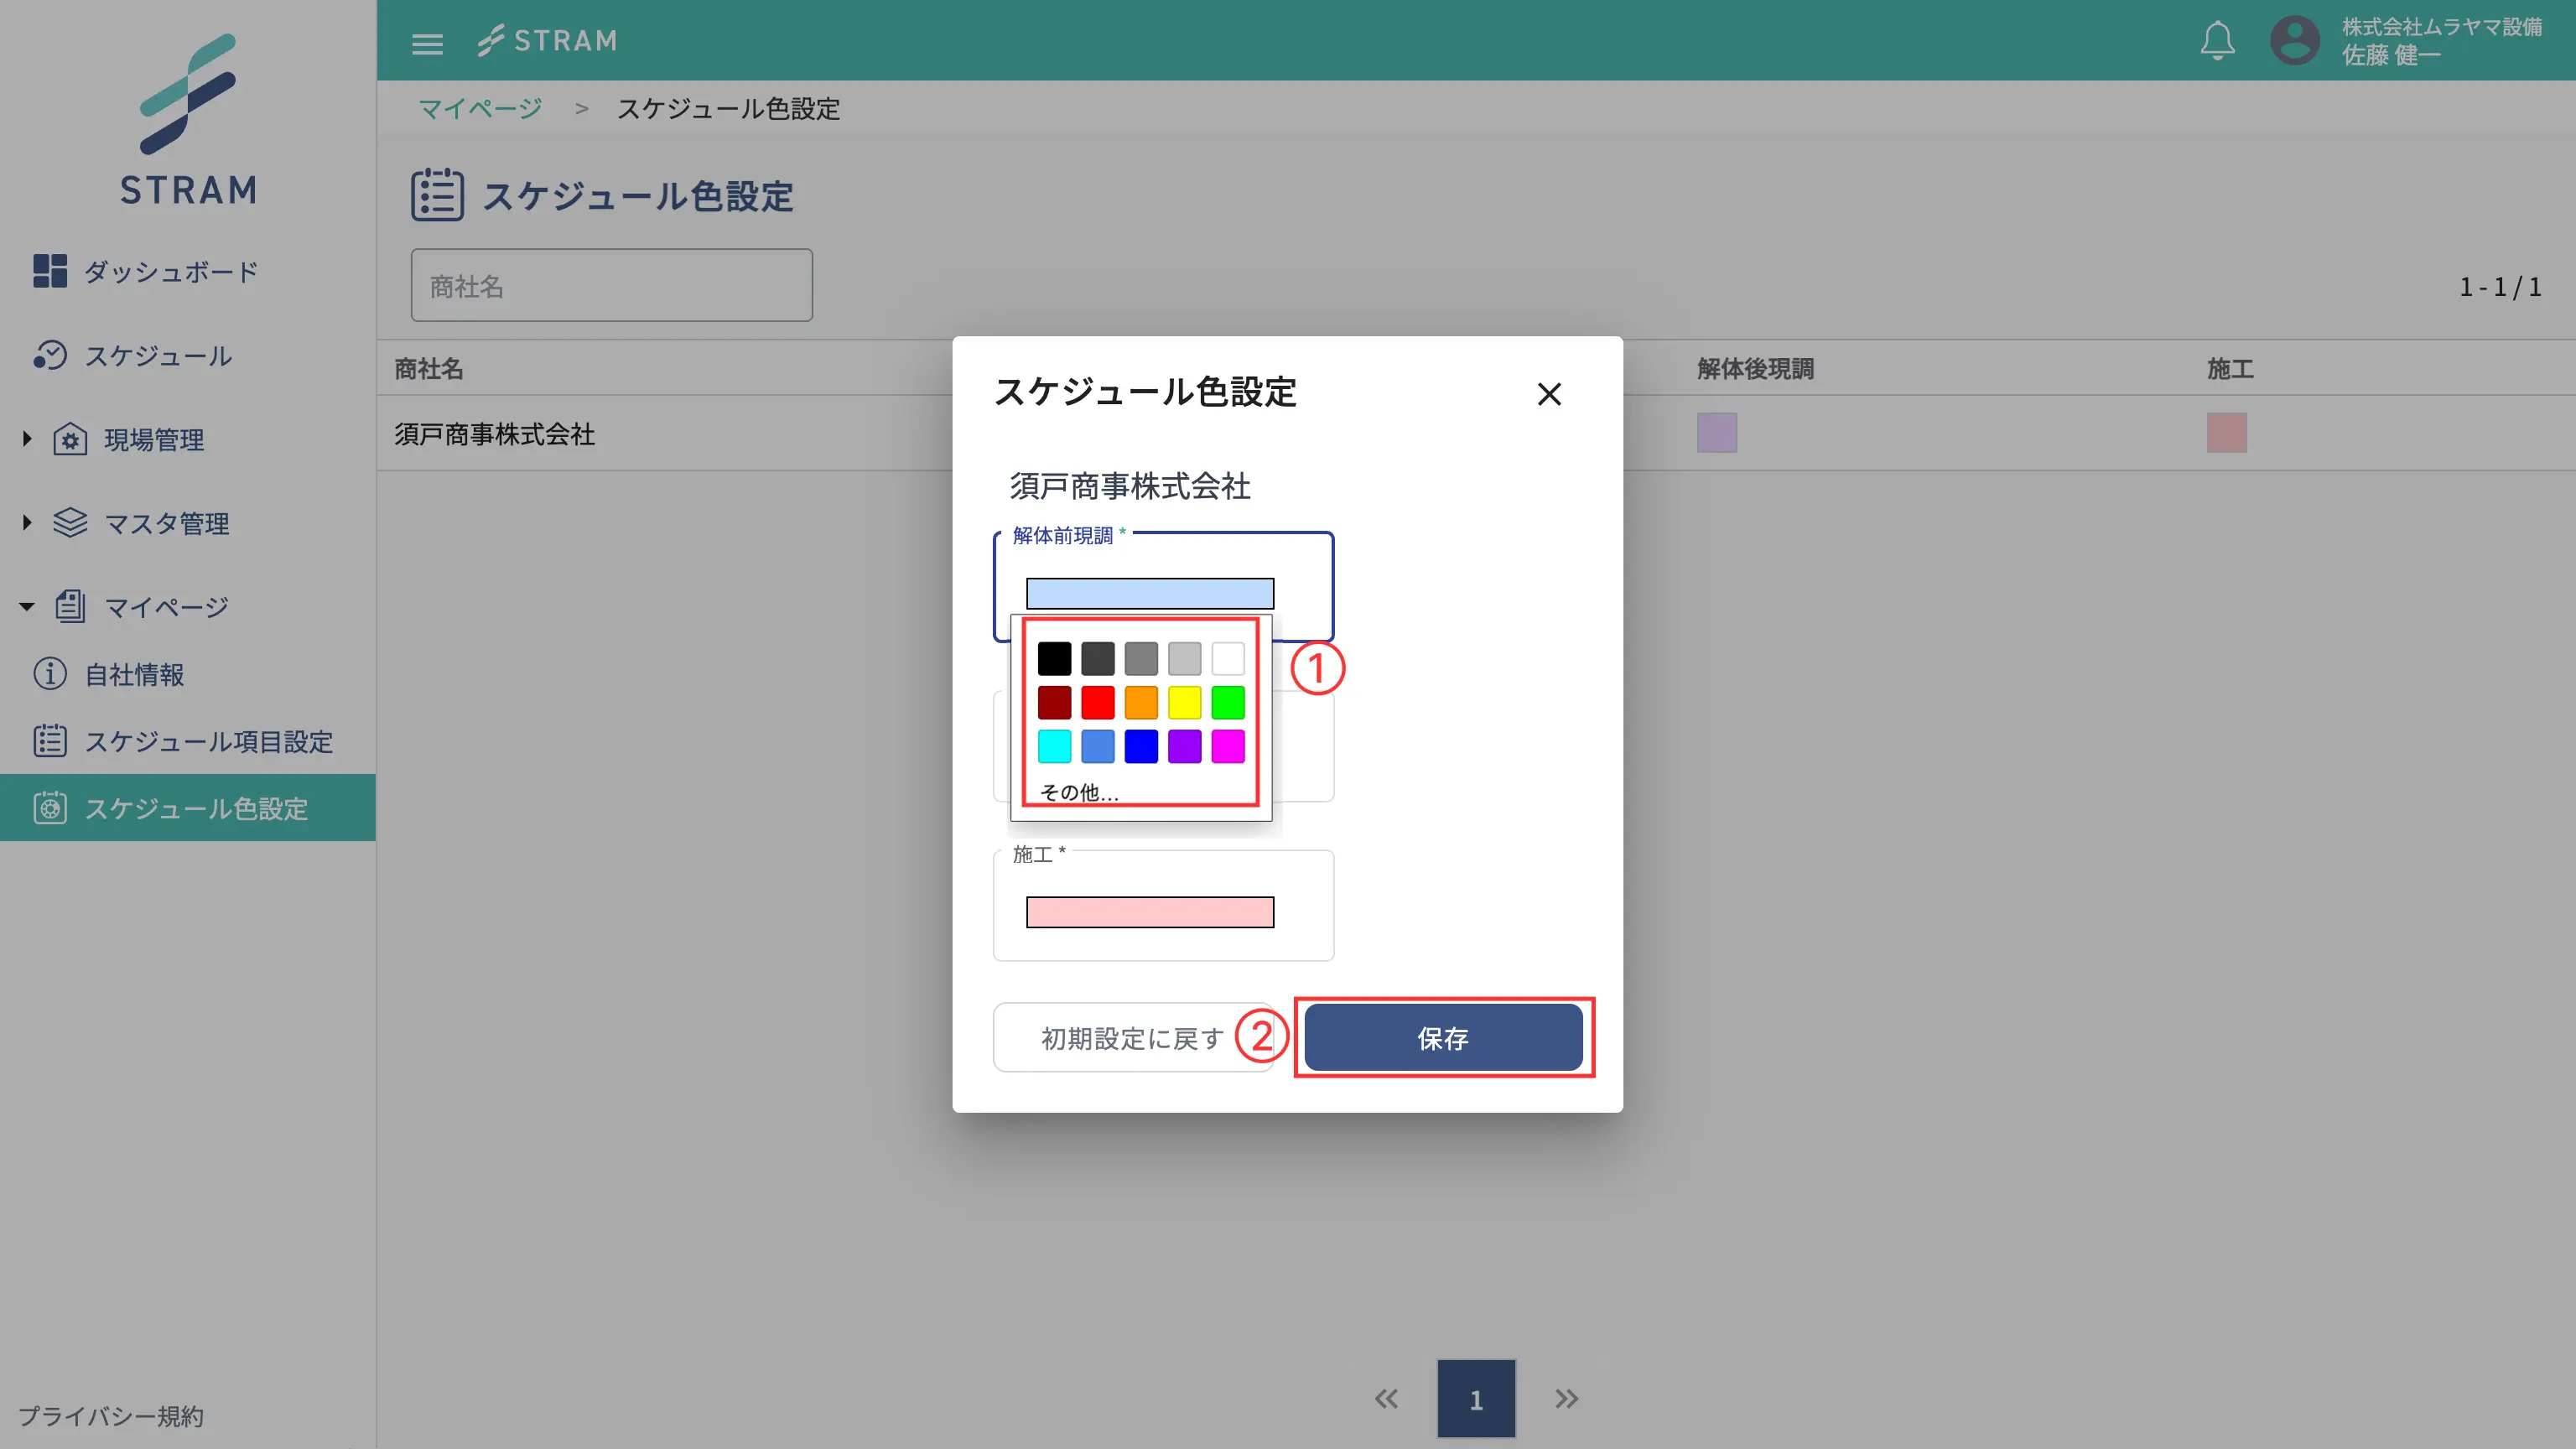Open 自社情報 via the info icon
The width and height of the screenshot is (2576, 1449).
click(x=50, y=674)
